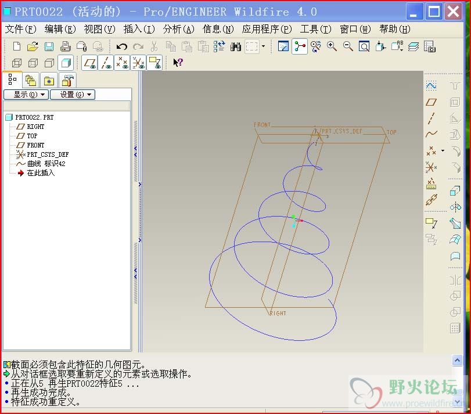Open the 视图(V) menu
The width and height of the screenshot is (471, 414).
(99, 29)
